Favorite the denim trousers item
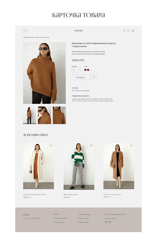This screenshot has height=243, width=157. point(91,146)
